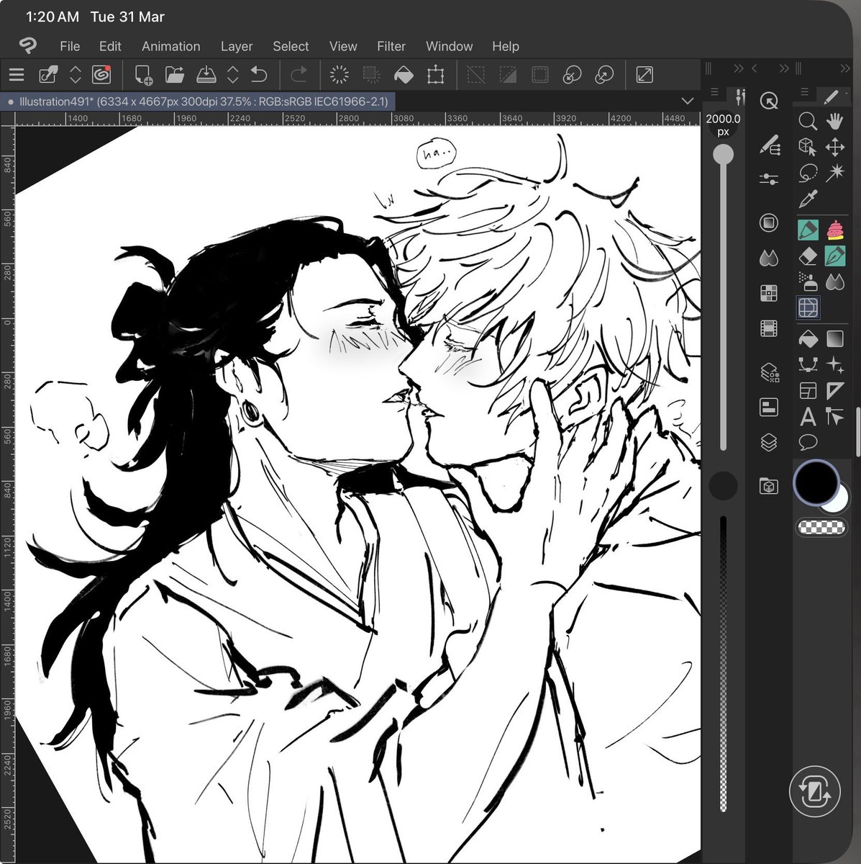
Task: Select the Decoration sparkle tool
Action: coord(835,364)
